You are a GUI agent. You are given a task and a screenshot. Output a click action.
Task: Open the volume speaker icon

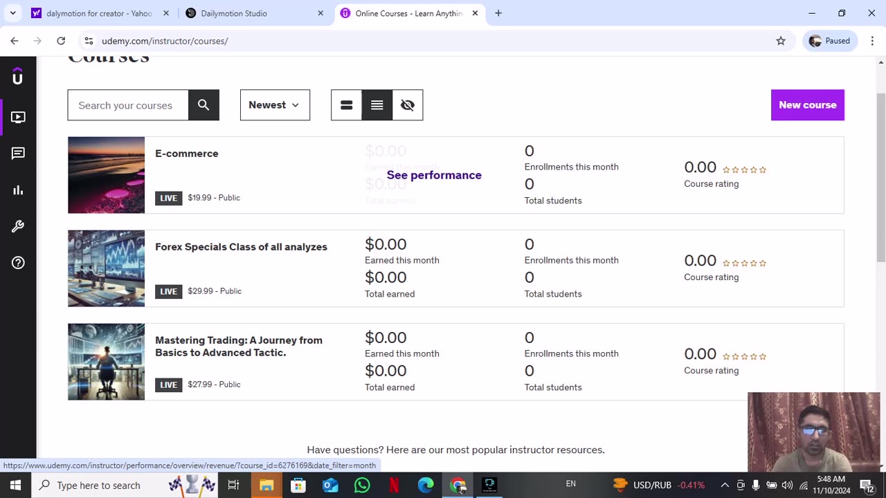tap(788, 485)
